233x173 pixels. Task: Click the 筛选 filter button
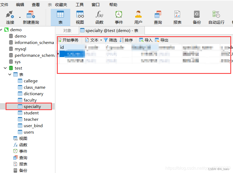(110, 40)
